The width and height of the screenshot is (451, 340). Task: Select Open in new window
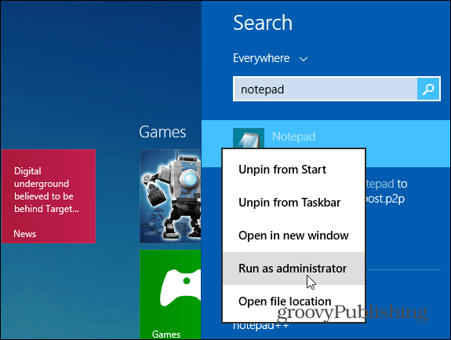(293, 236)
